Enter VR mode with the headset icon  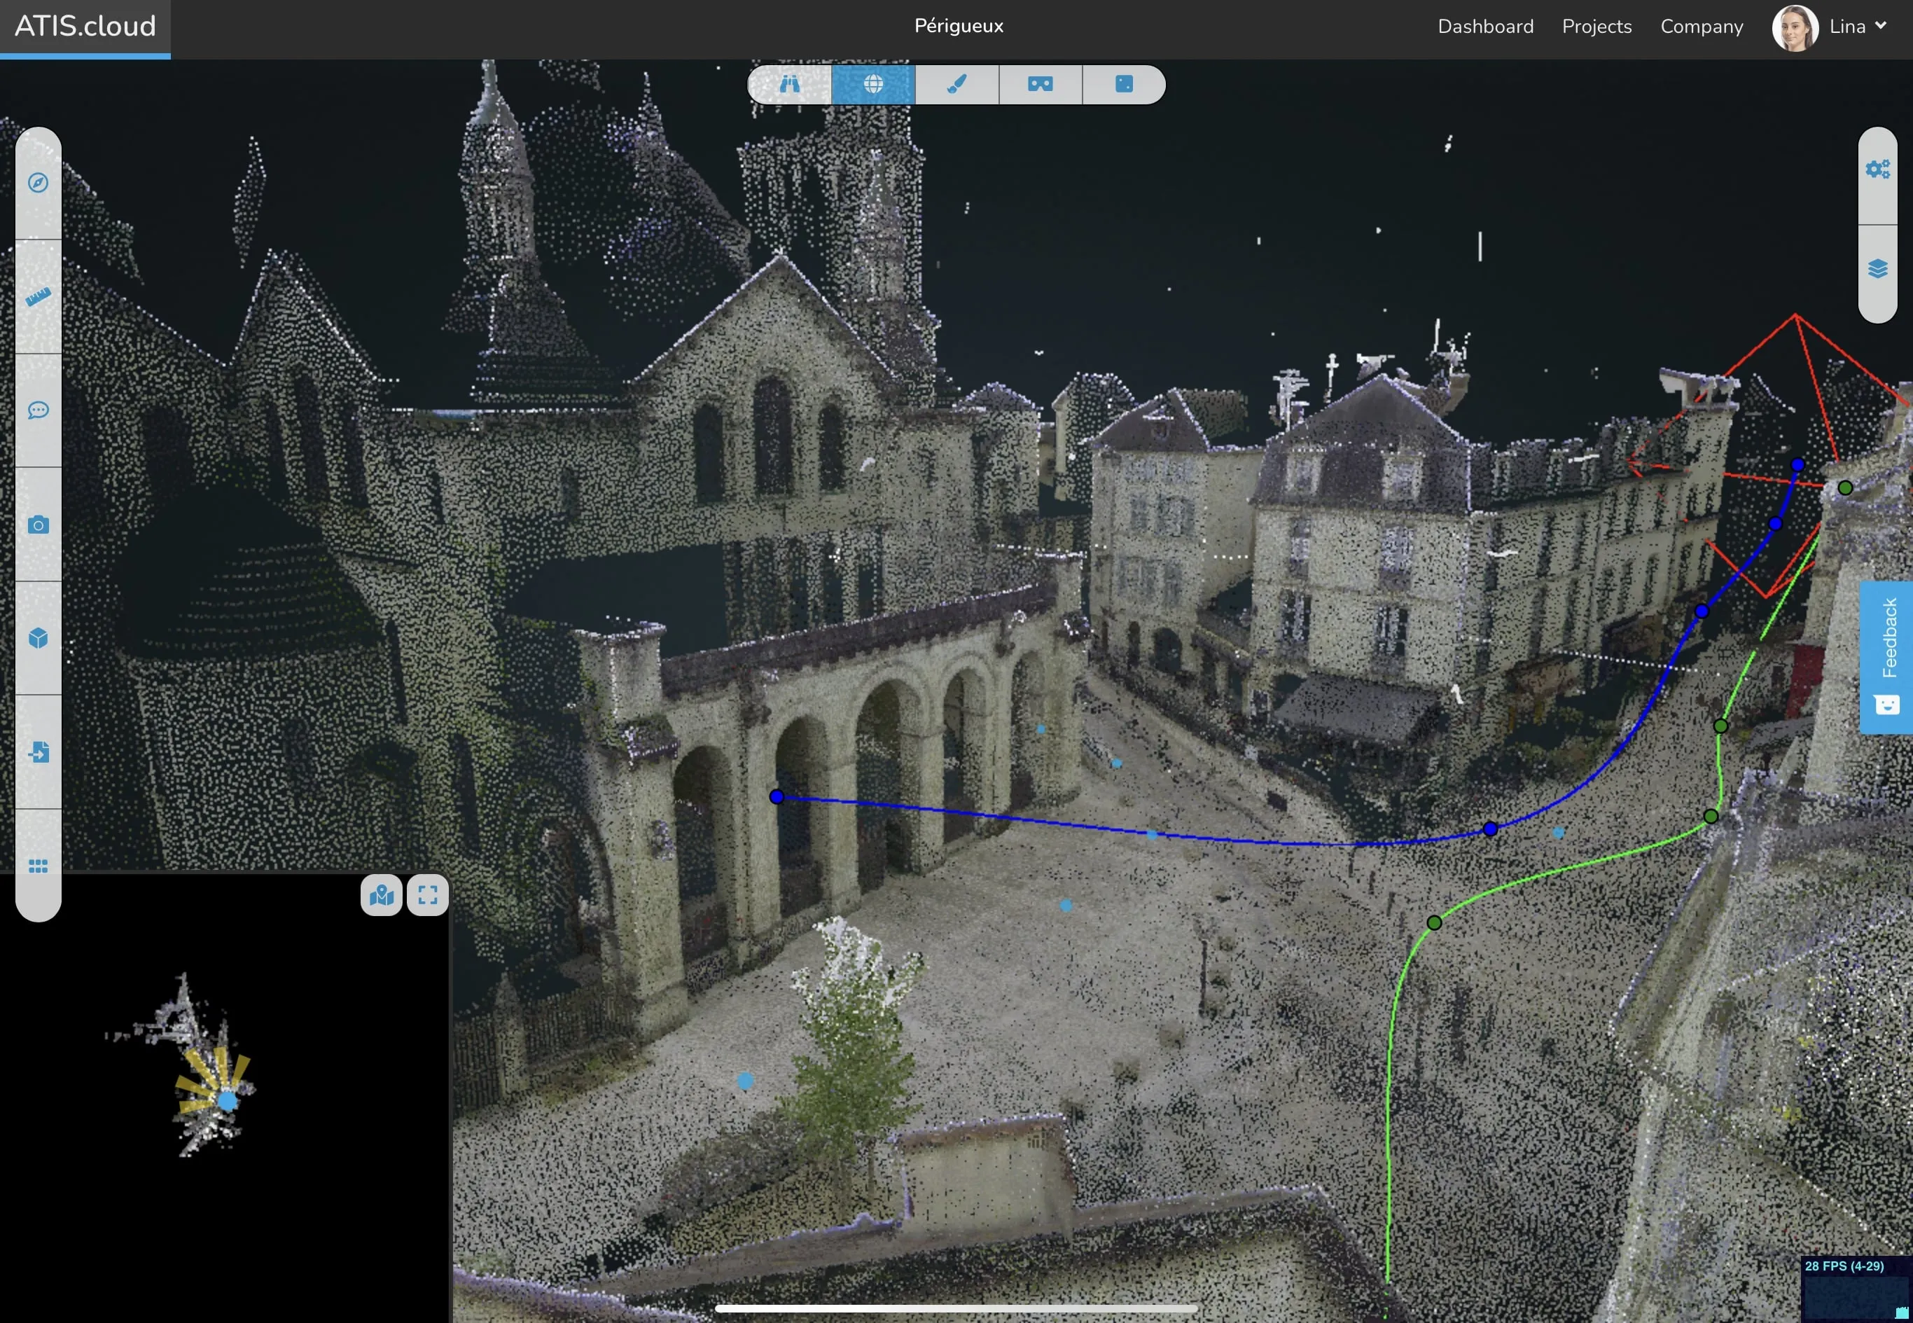coord(1041,85)
